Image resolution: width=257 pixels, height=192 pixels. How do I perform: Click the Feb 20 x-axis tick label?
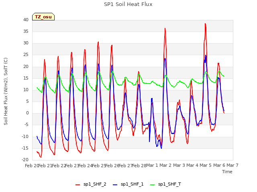(x=32, y=166)
